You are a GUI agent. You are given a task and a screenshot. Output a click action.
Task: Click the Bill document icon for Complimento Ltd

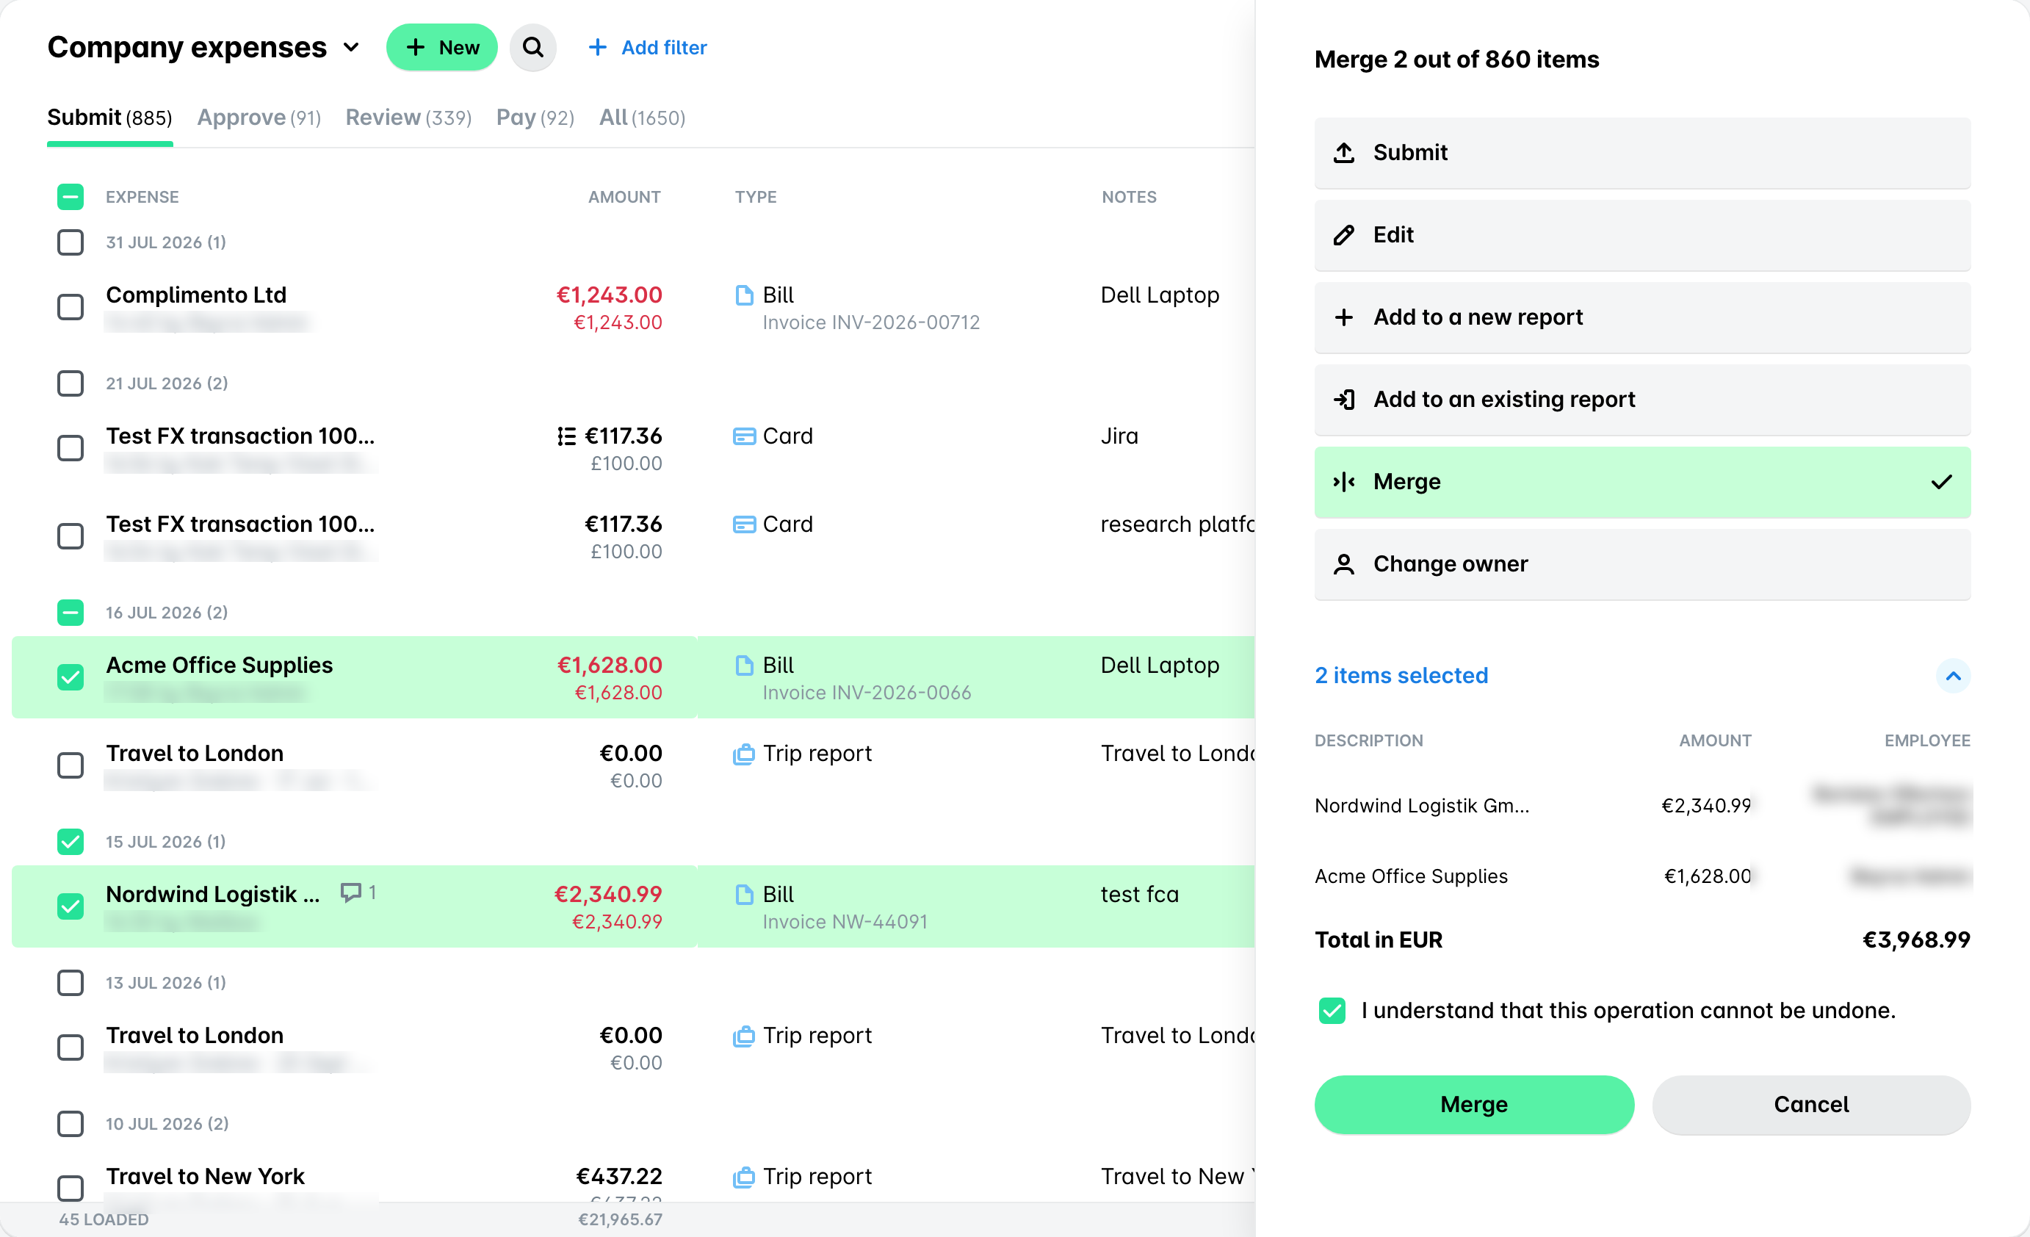(x=744, y=295)
